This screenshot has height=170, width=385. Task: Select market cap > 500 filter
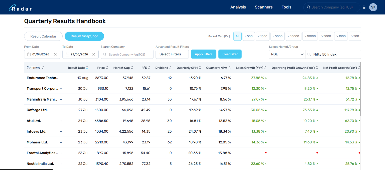[355, 36]
